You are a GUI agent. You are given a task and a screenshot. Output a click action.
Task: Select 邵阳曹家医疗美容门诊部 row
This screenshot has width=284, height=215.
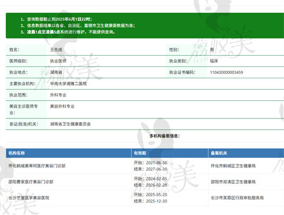[145, 182]
